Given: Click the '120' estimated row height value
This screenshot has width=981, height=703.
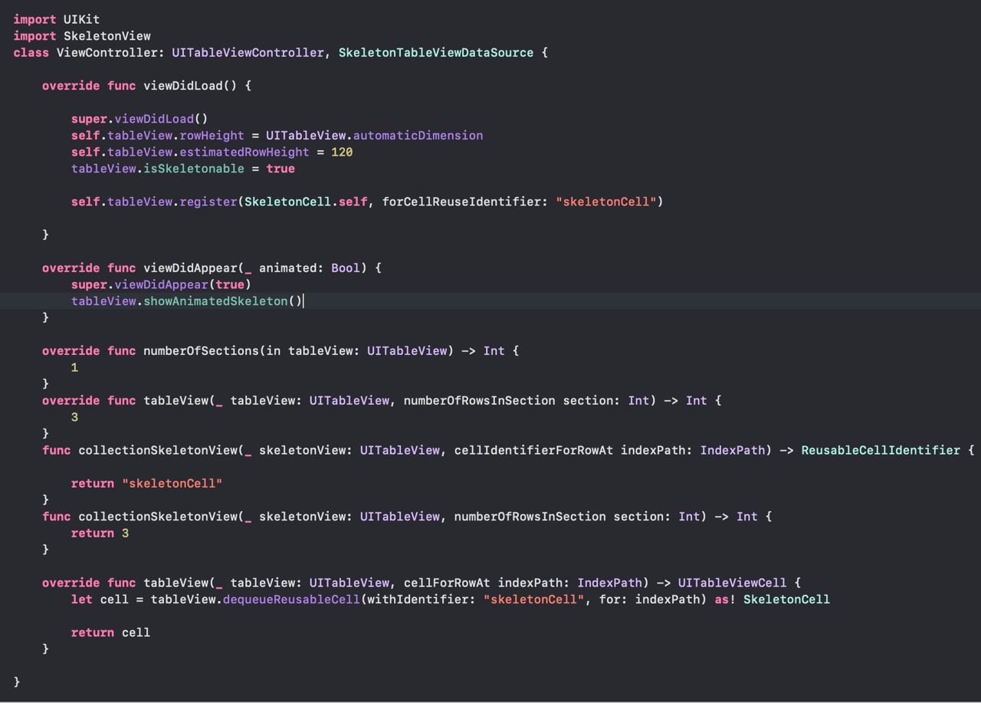Looking at the screenshot, I should coord(342,152).
